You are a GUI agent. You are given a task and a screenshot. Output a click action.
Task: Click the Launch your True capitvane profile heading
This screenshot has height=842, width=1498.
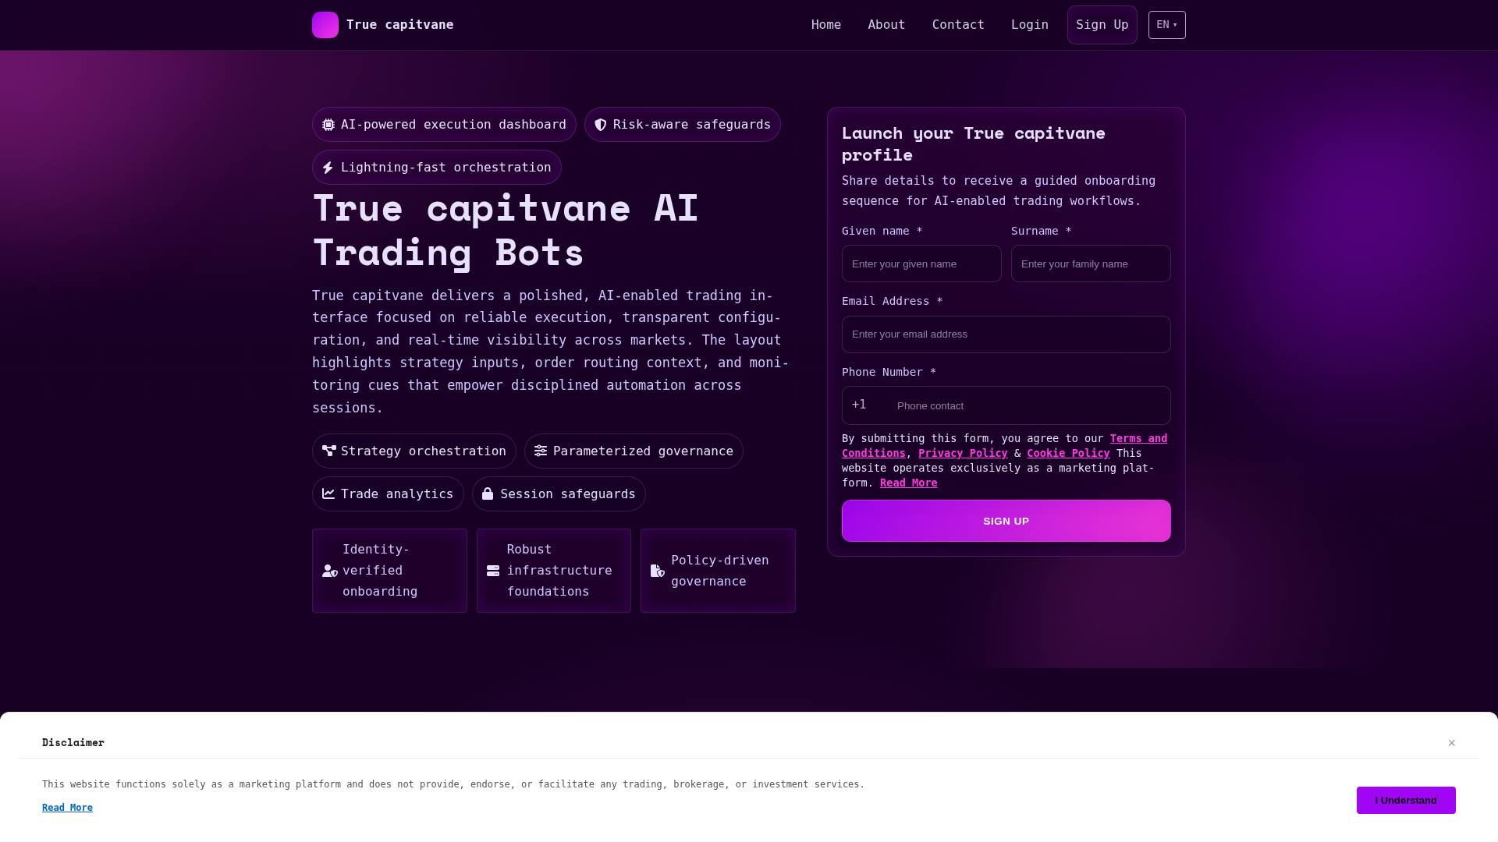coord(974,143)
